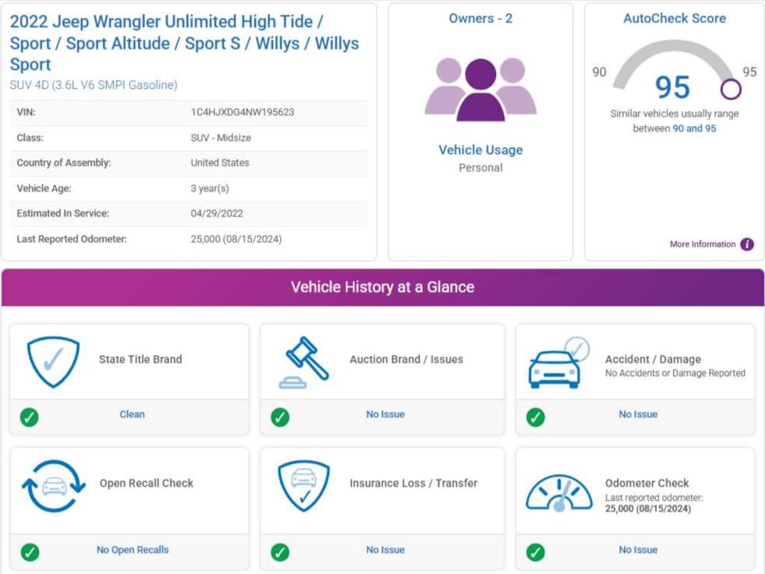Click the Vehicle Usage heading
765x574 pixels.
tap(480, 150)
